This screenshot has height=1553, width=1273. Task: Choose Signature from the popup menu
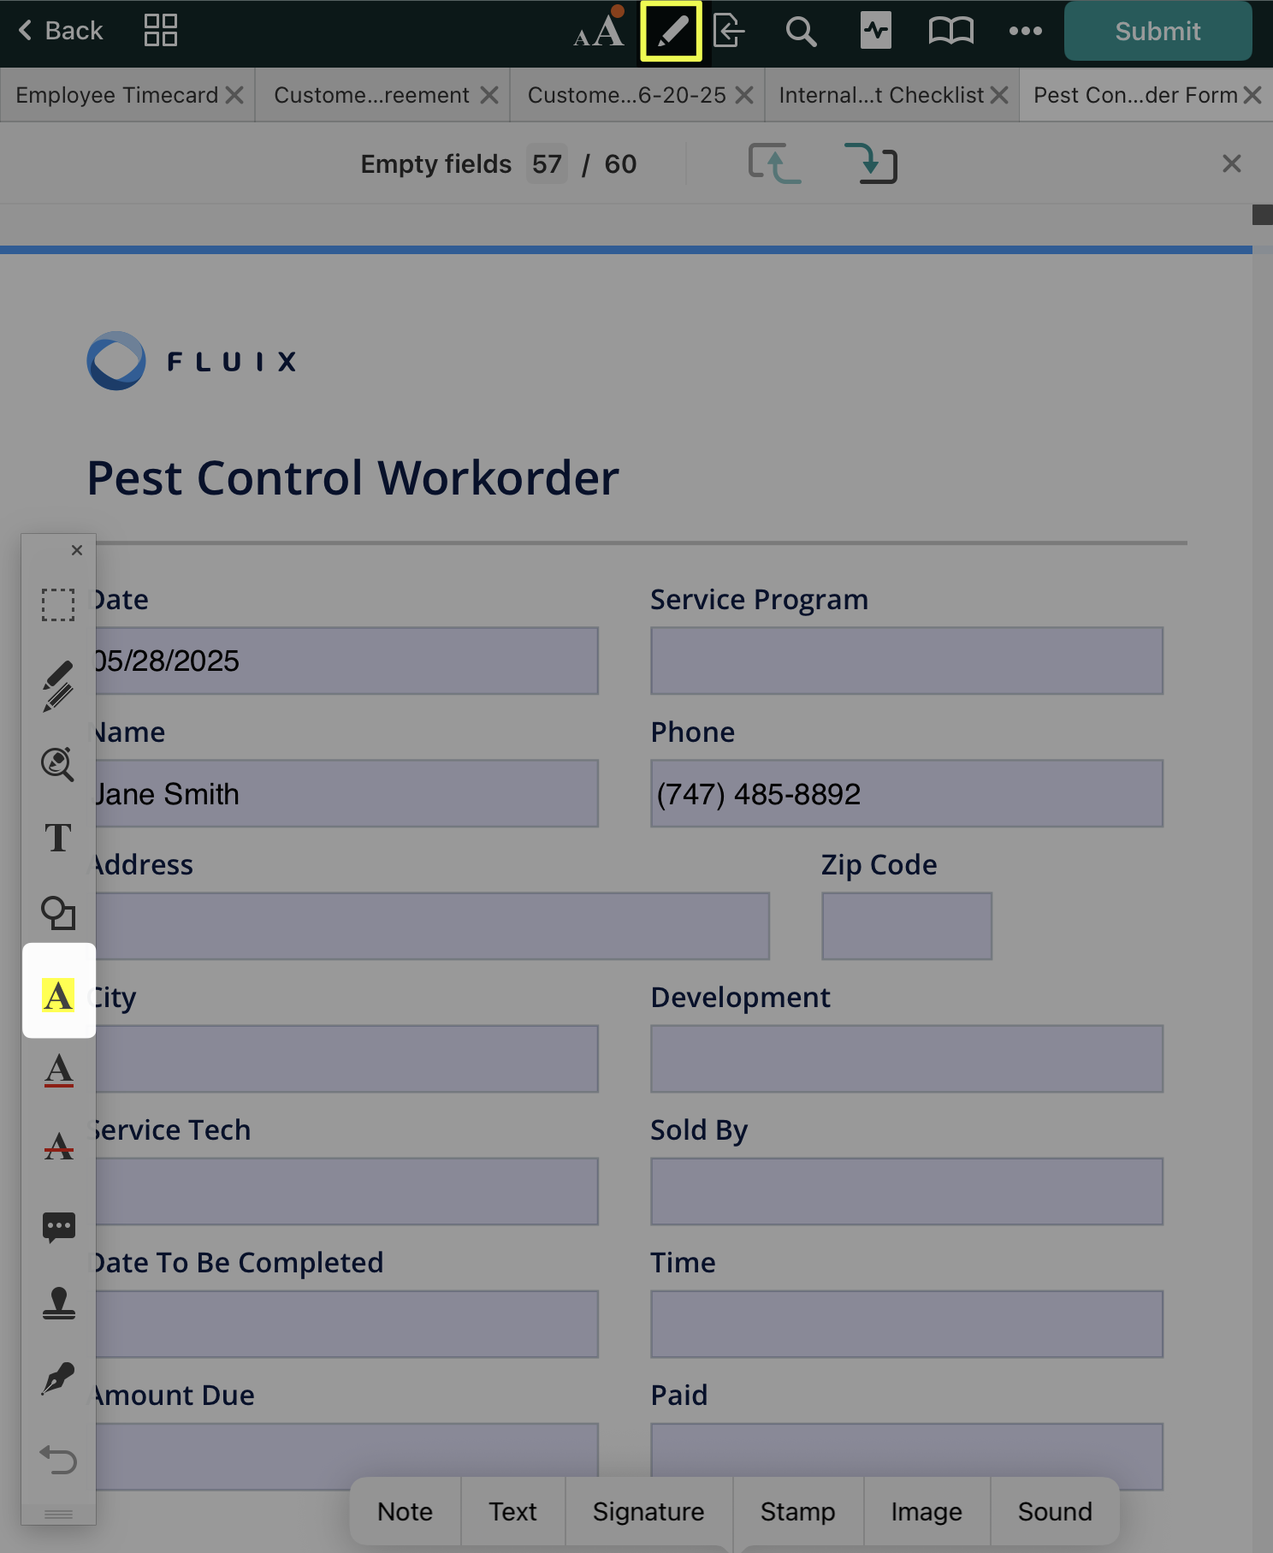(648, 1512)
